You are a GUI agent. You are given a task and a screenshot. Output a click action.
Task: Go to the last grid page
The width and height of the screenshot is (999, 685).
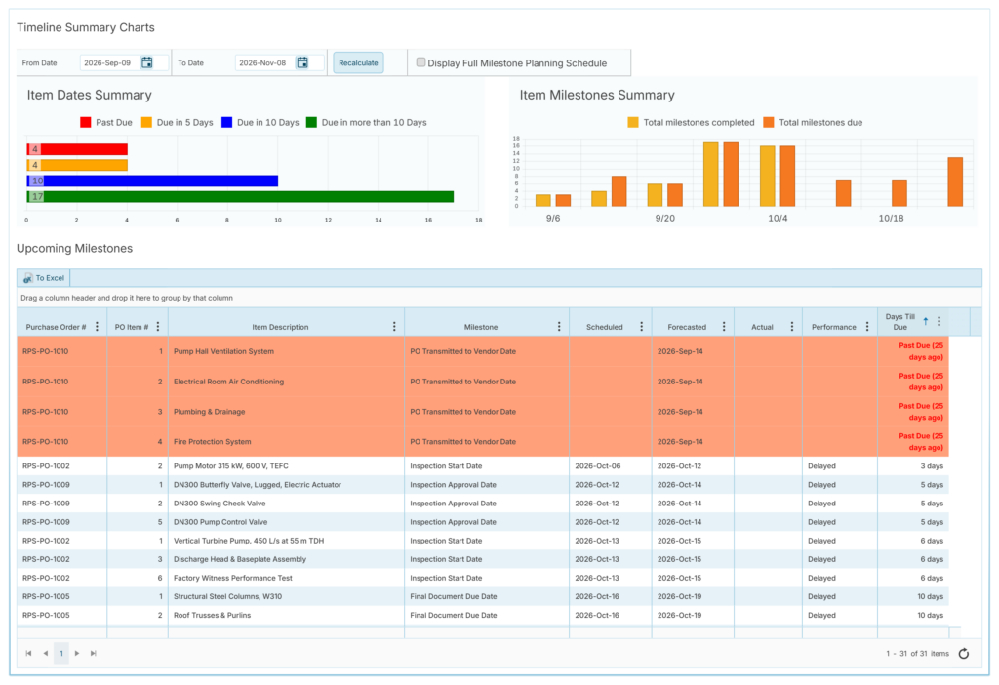(x=94, y=653)
